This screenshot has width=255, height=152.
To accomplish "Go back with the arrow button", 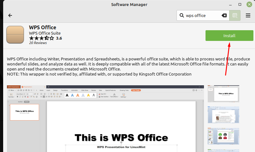I will [x=10, y=15].
